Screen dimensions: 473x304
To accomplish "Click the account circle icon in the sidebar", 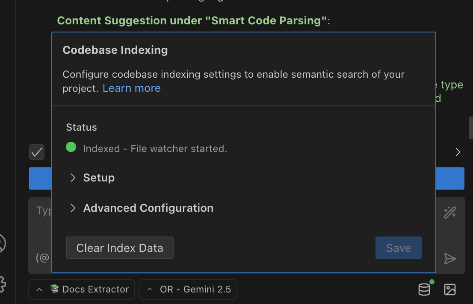I will [1, 243].
